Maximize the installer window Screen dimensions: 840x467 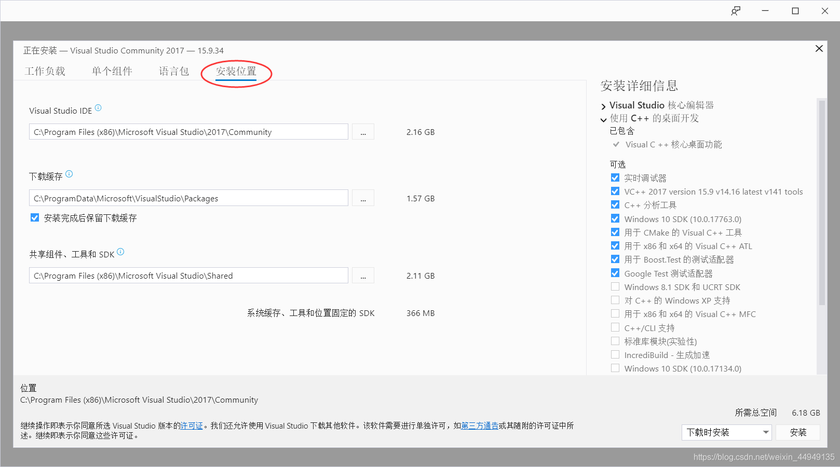pyautogui.click(x=795, y=11)
